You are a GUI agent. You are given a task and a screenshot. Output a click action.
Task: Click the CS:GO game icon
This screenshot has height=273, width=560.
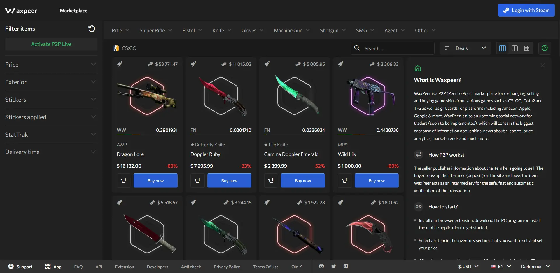pos(116,48)
